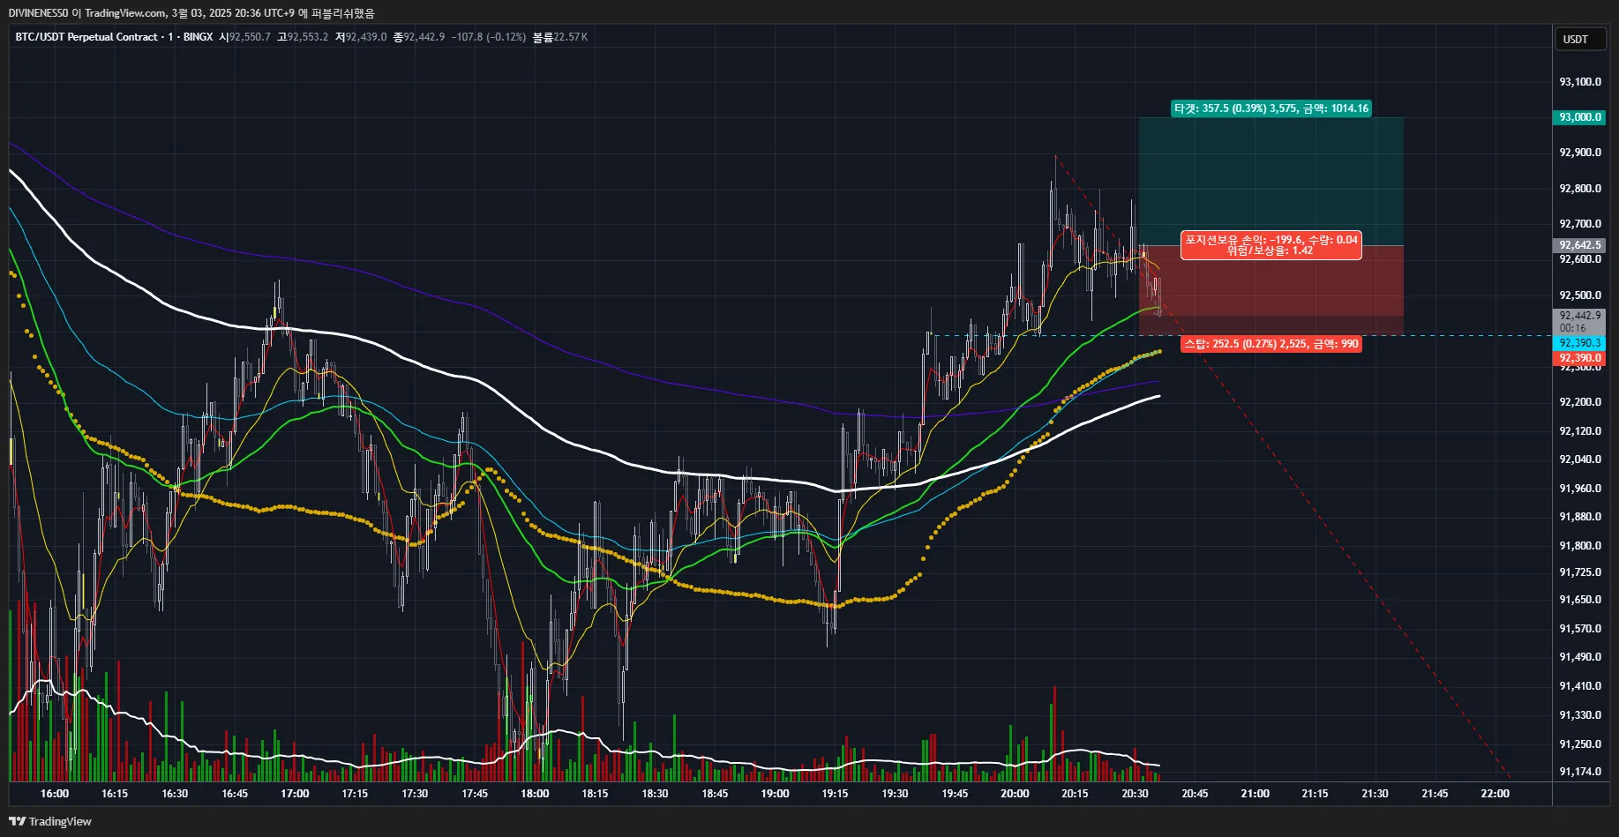Click the 91,490.0 price axis label

1580,657
